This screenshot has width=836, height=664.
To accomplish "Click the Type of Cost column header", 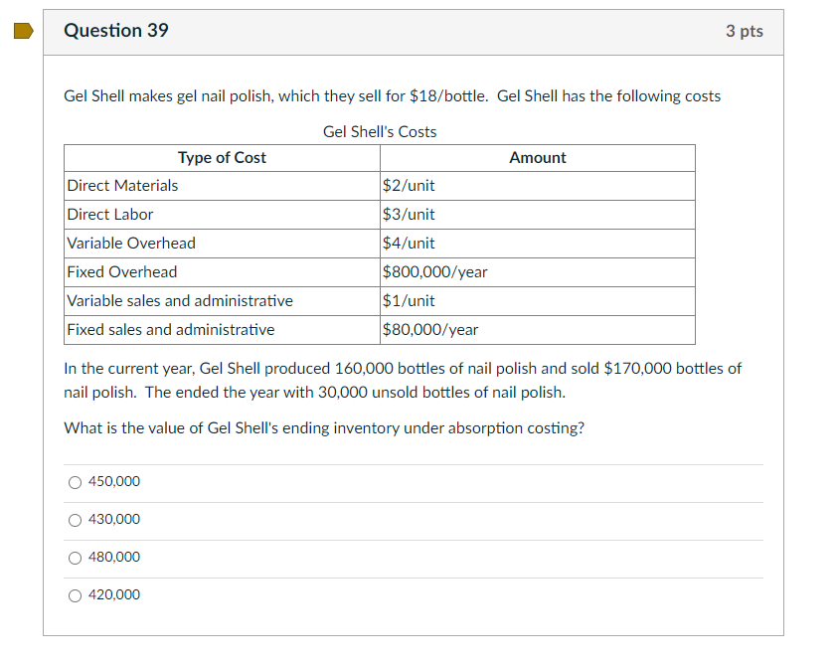I will (x=221, y=157).
